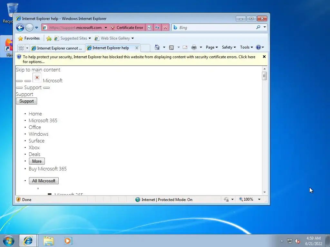This screenshot has height=247, width=330.
Task: Switch to the Internet Explorer cannot tab
Action: (x=57, y=48)
